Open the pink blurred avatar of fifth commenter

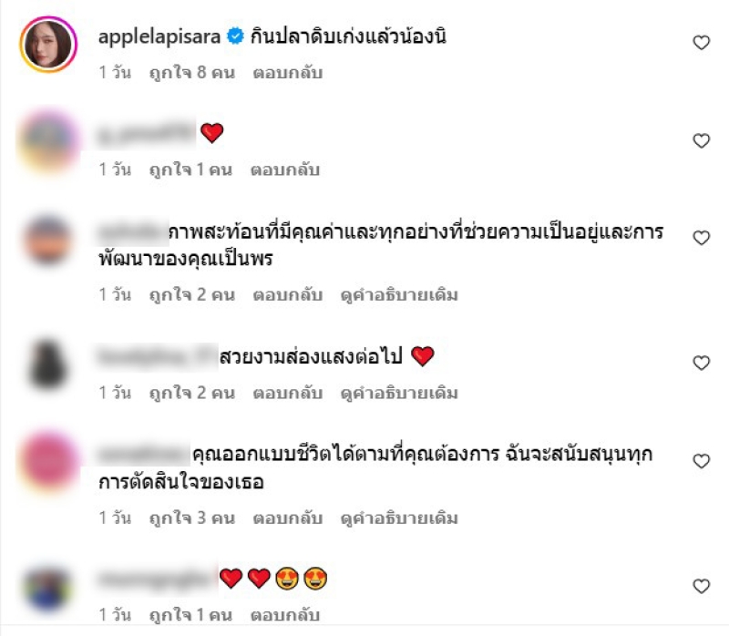coord(48,461)
